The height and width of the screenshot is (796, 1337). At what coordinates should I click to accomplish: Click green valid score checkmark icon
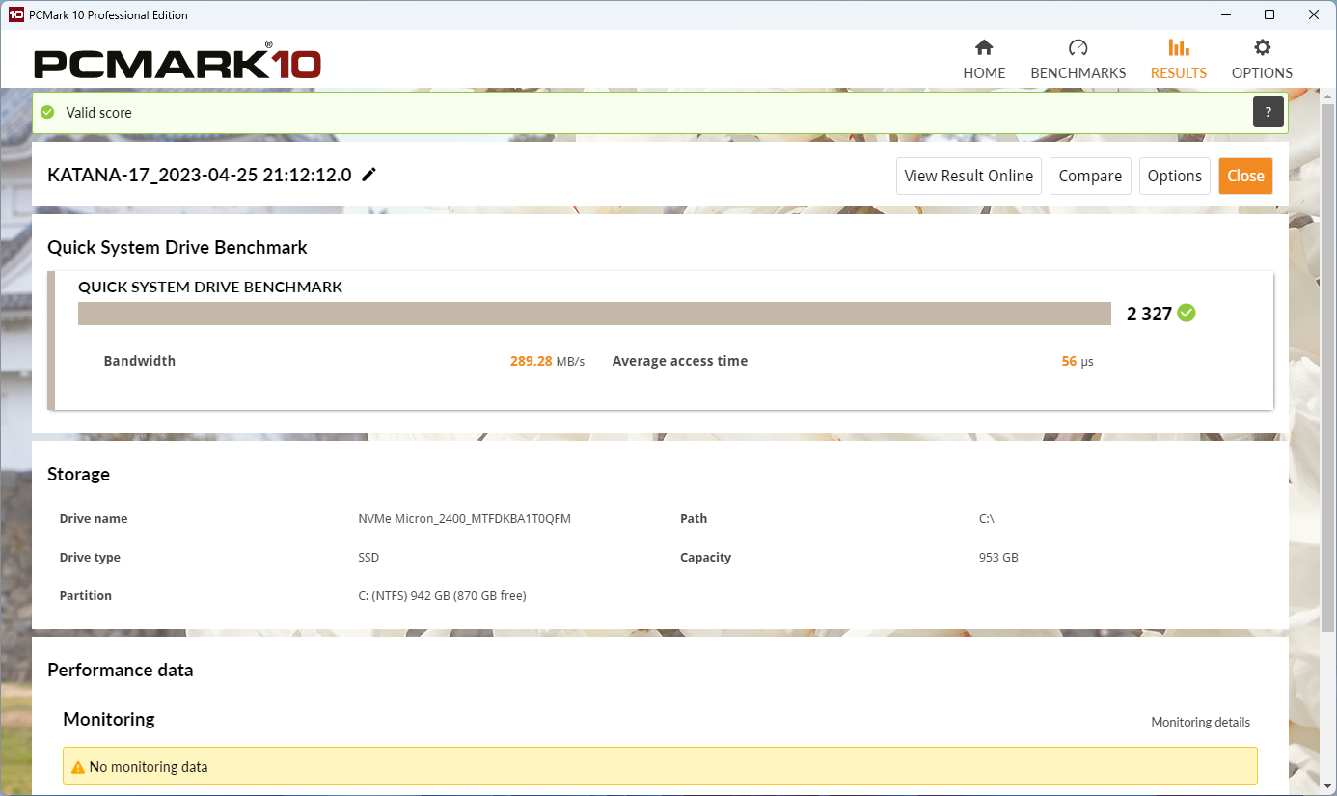tap(47, 112)
